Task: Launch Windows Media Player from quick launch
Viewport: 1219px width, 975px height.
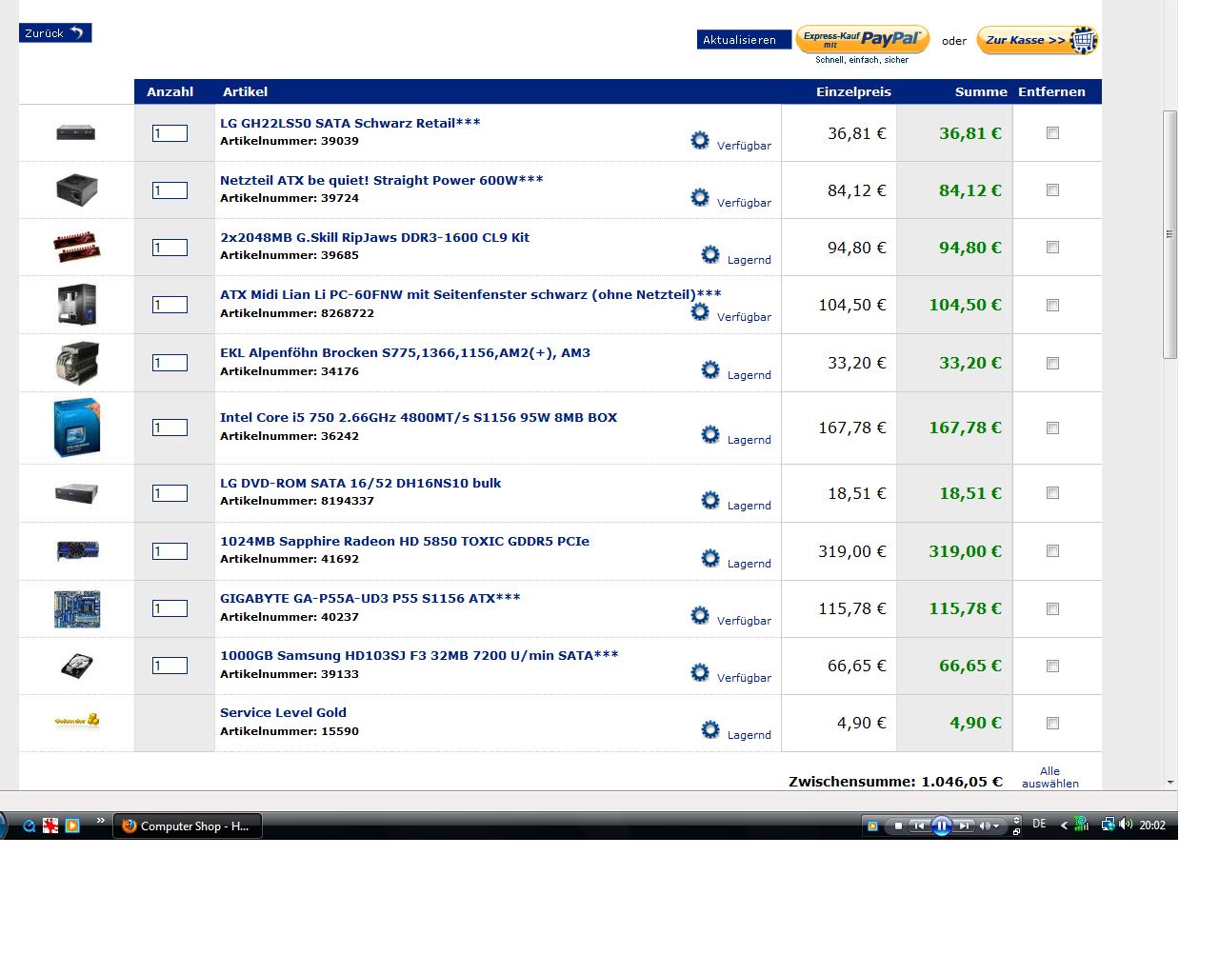Action: point(71,826)
